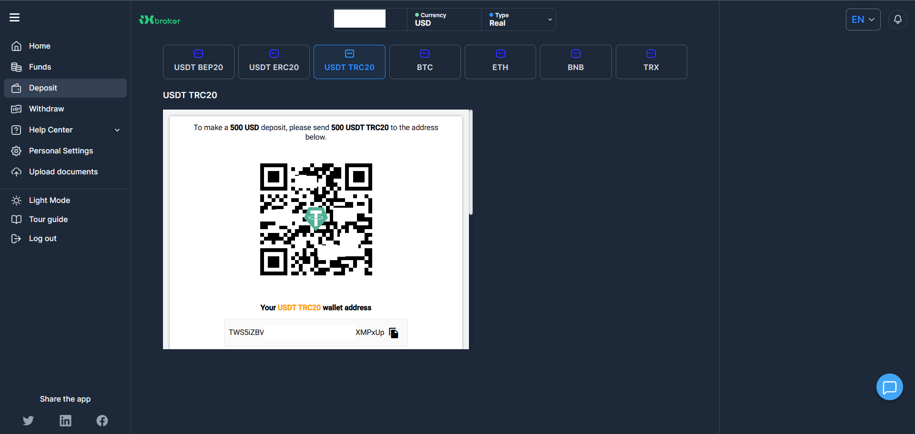Open Personal Settings page
915x434 pixels.
(61, 151)
